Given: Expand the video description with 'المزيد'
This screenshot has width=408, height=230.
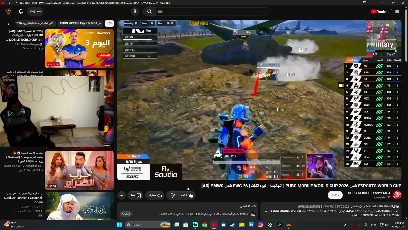Looking at the screenshot, I should [355, 215].
